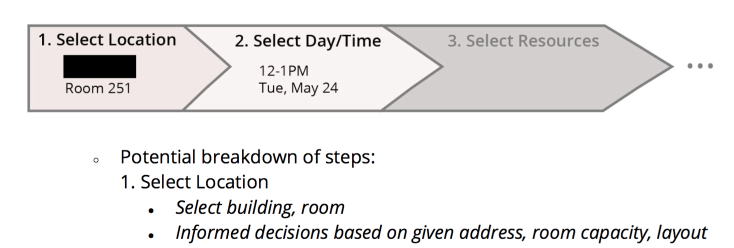Click the "Potential breakdown of steps:" line
The height and width of the screenshot is (248, 734).
(x=247, y=157)
